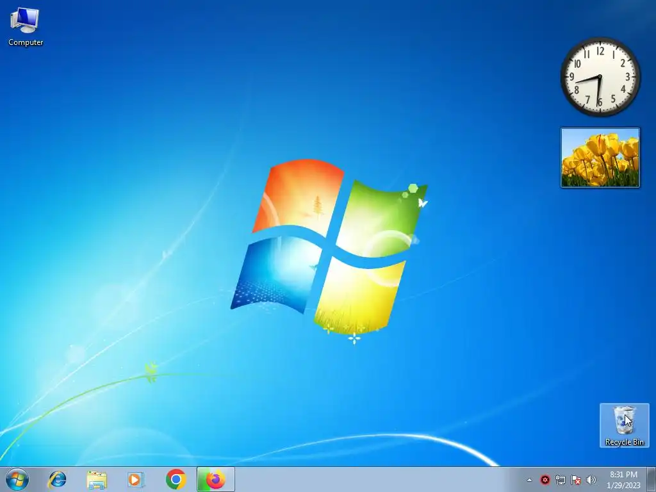Switch to Firefox in the taskbar

coord(215,479)
